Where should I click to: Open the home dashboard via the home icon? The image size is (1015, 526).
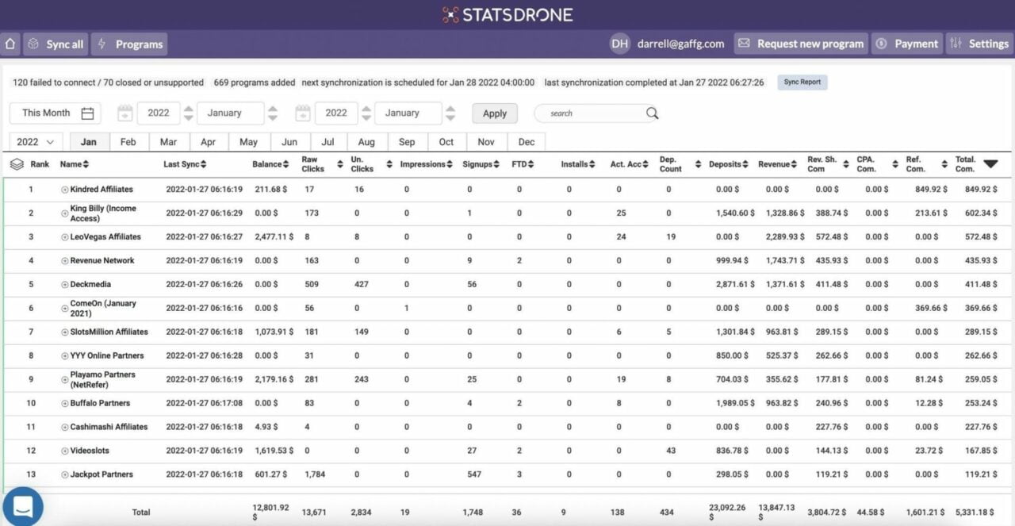pos(10,44)
